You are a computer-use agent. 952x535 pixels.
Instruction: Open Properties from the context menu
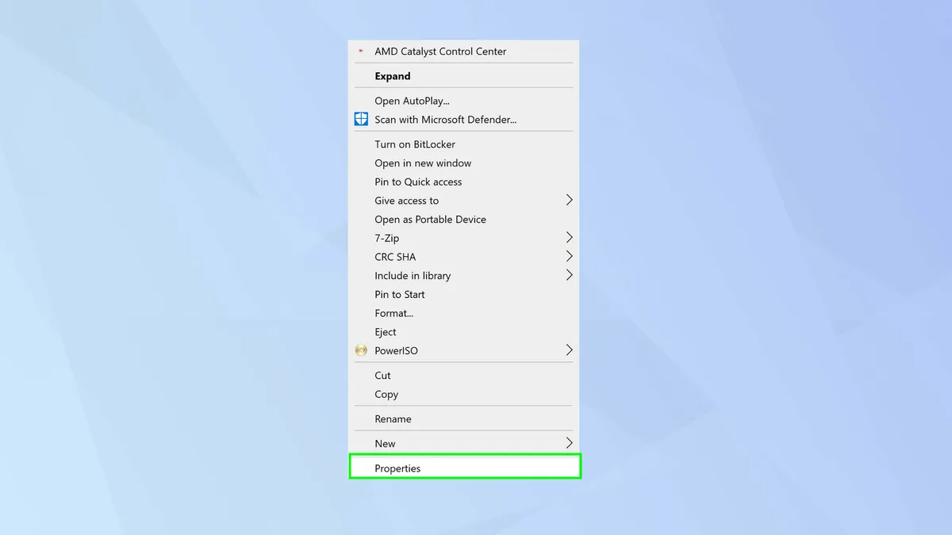(464, 468)
